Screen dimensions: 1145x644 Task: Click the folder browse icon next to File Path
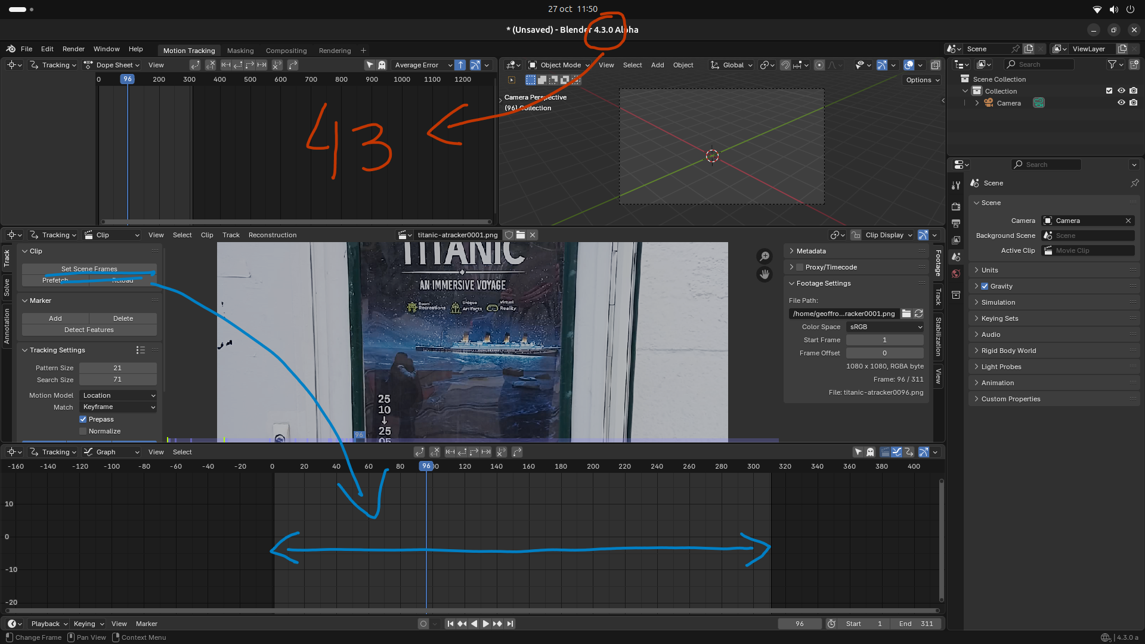pyautogui.click(x=906, y=314)
